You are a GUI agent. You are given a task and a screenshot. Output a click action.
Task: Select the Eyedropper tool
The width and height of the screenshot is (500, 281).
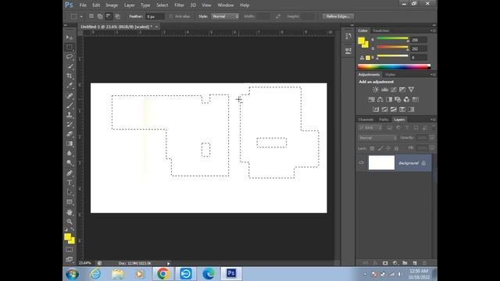point(70,85)
